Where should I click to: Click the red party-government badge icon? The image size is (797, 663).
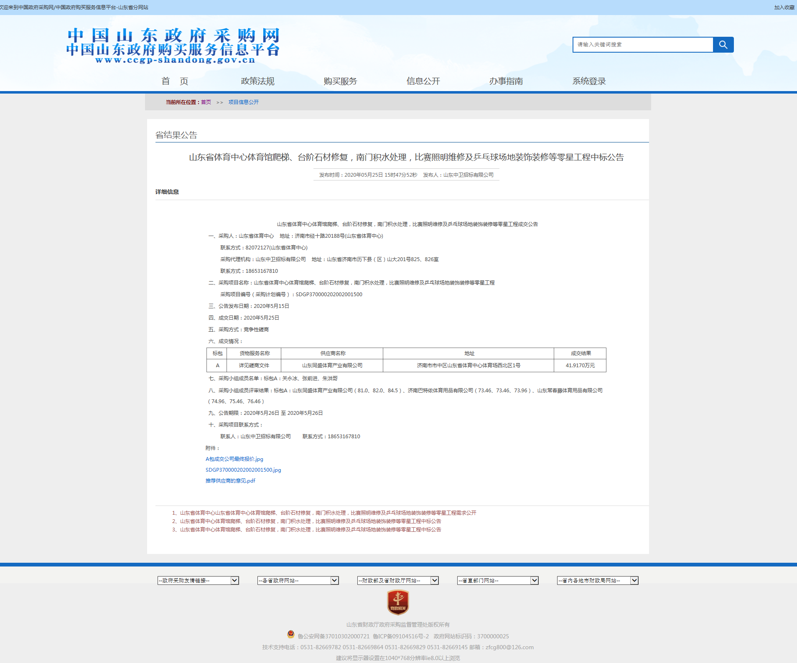click(x=398, y=602)
